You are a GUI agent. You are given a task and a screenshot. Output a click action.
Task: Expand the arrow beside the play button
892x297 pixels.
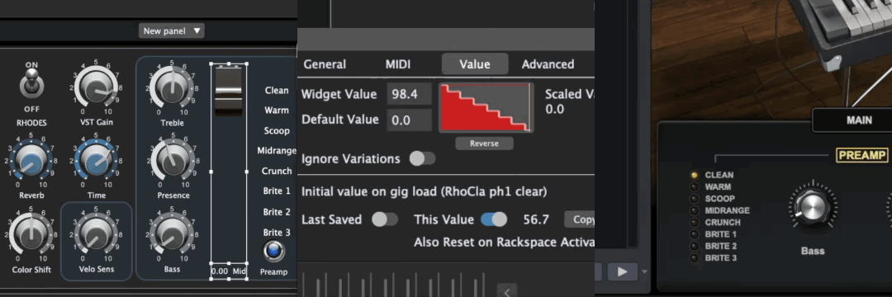pyautogui.click(x=644, y=271)
